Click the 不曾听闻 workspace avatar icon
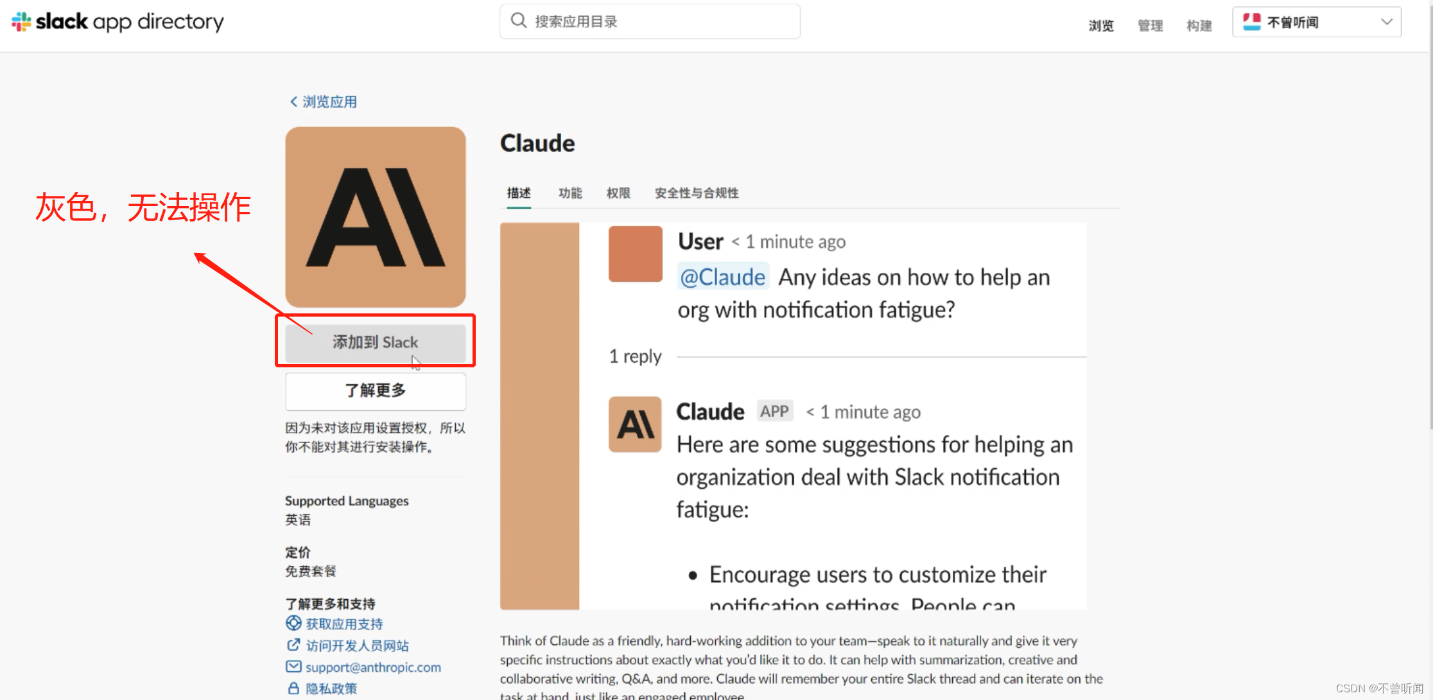This screenshot has height=700, width=1433. tap(1252, 22)
